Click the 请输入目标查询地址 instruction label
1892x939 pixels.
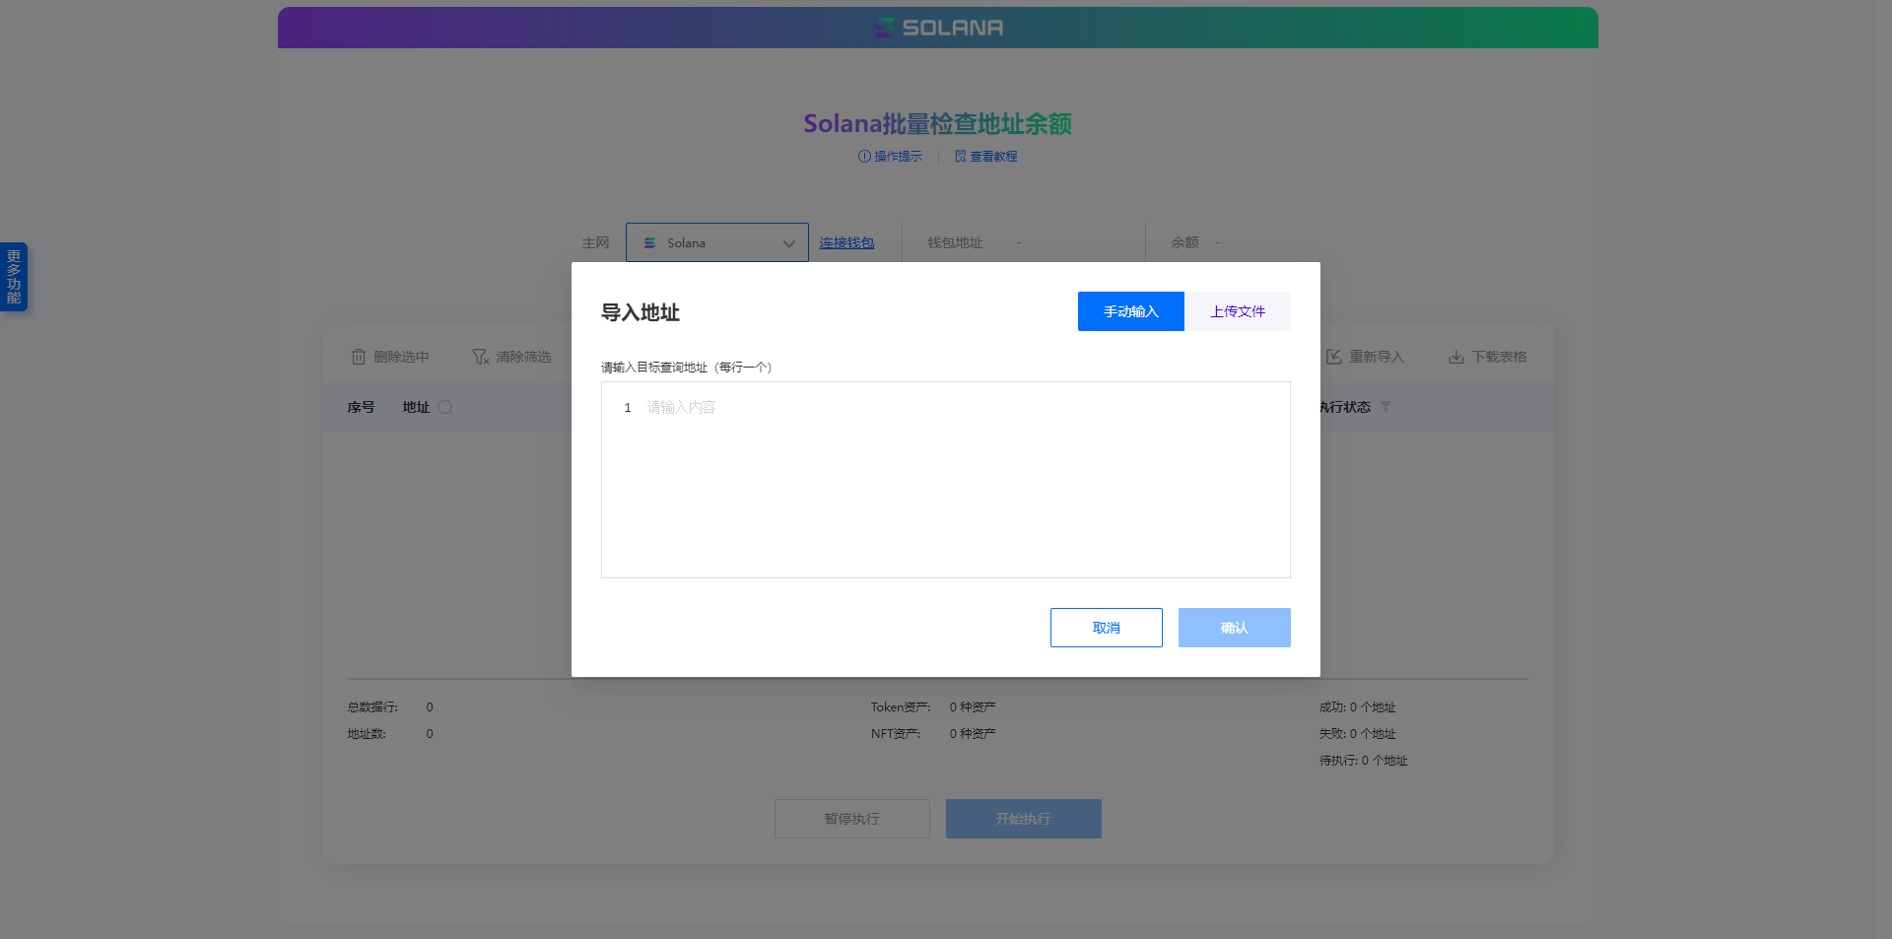[687, 368]
